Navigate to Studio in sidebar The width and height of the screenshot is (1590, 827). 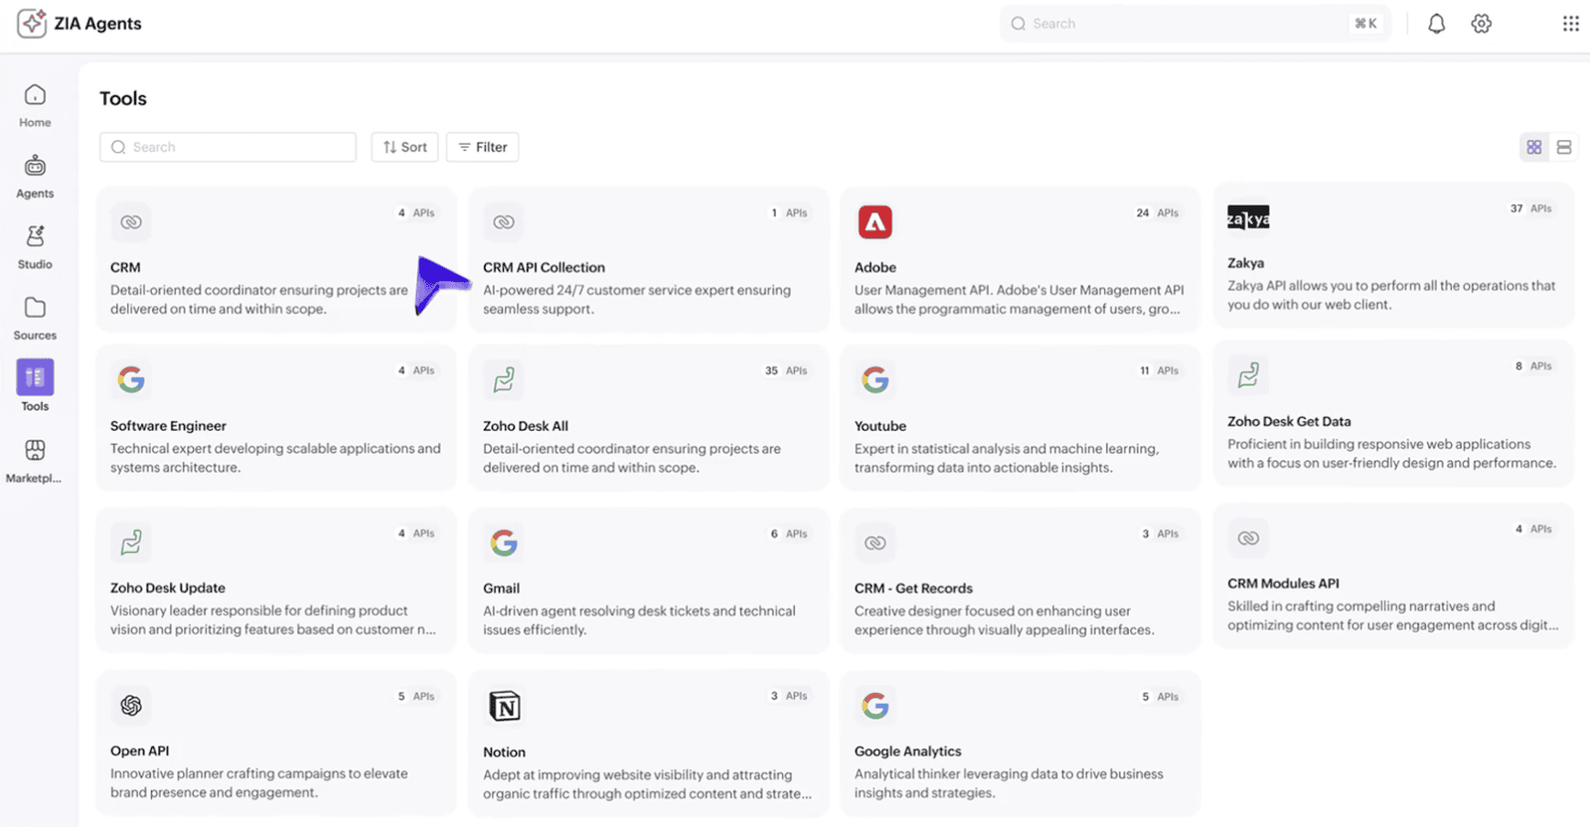[35, 247]
